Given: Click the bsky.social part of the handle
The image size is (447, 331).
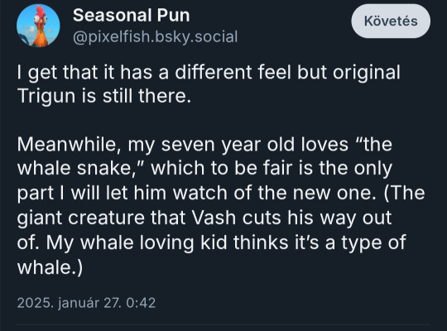Looking at the screenshot, I should [196, 36].
